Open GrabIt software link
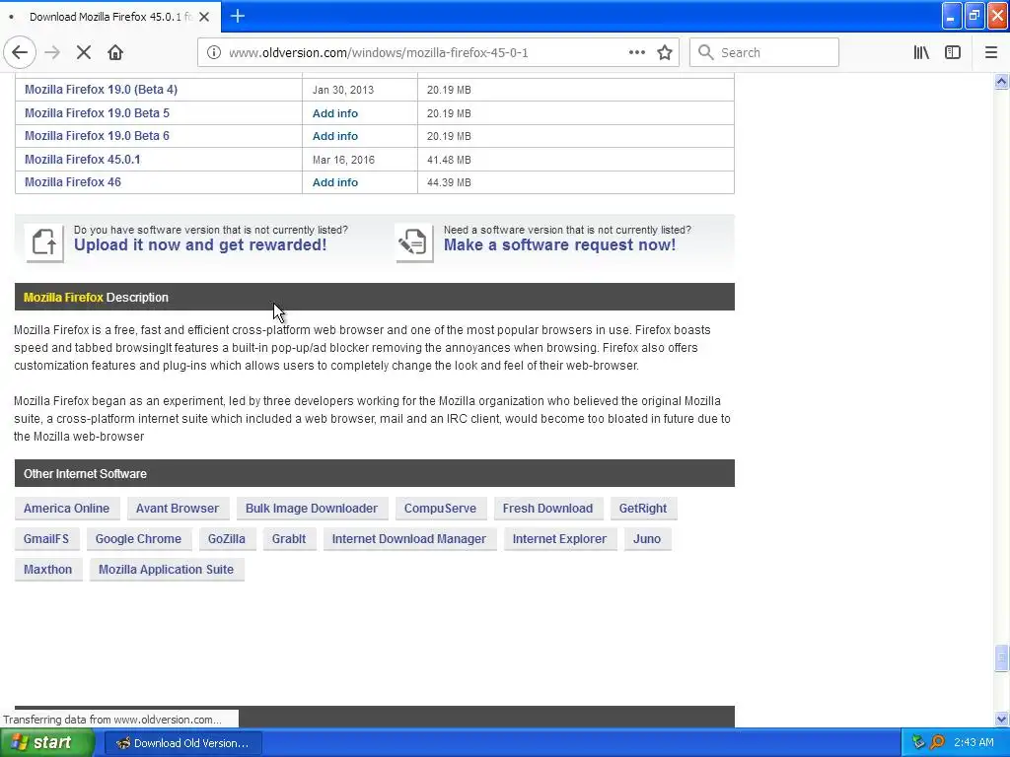Viewport: 1010px width, 757px height. point(289,539)
